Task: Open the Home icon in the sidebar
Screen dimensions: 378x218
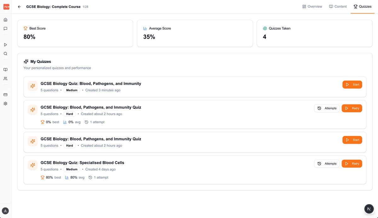Action: [5, 20]
